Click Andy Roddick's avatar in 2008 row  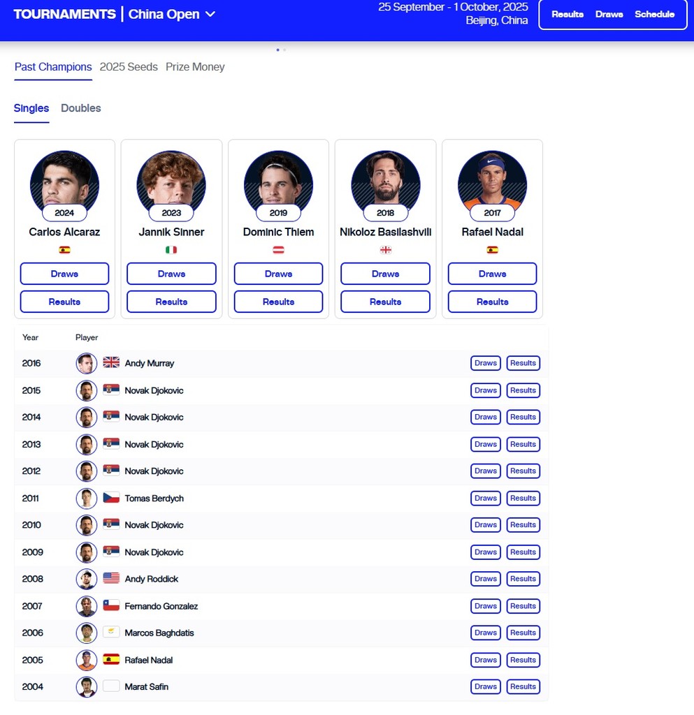coord(86,579)
